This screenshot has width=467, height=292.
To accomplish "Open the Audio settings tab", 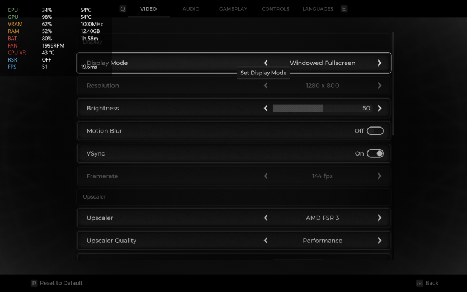I will [191, 9].
